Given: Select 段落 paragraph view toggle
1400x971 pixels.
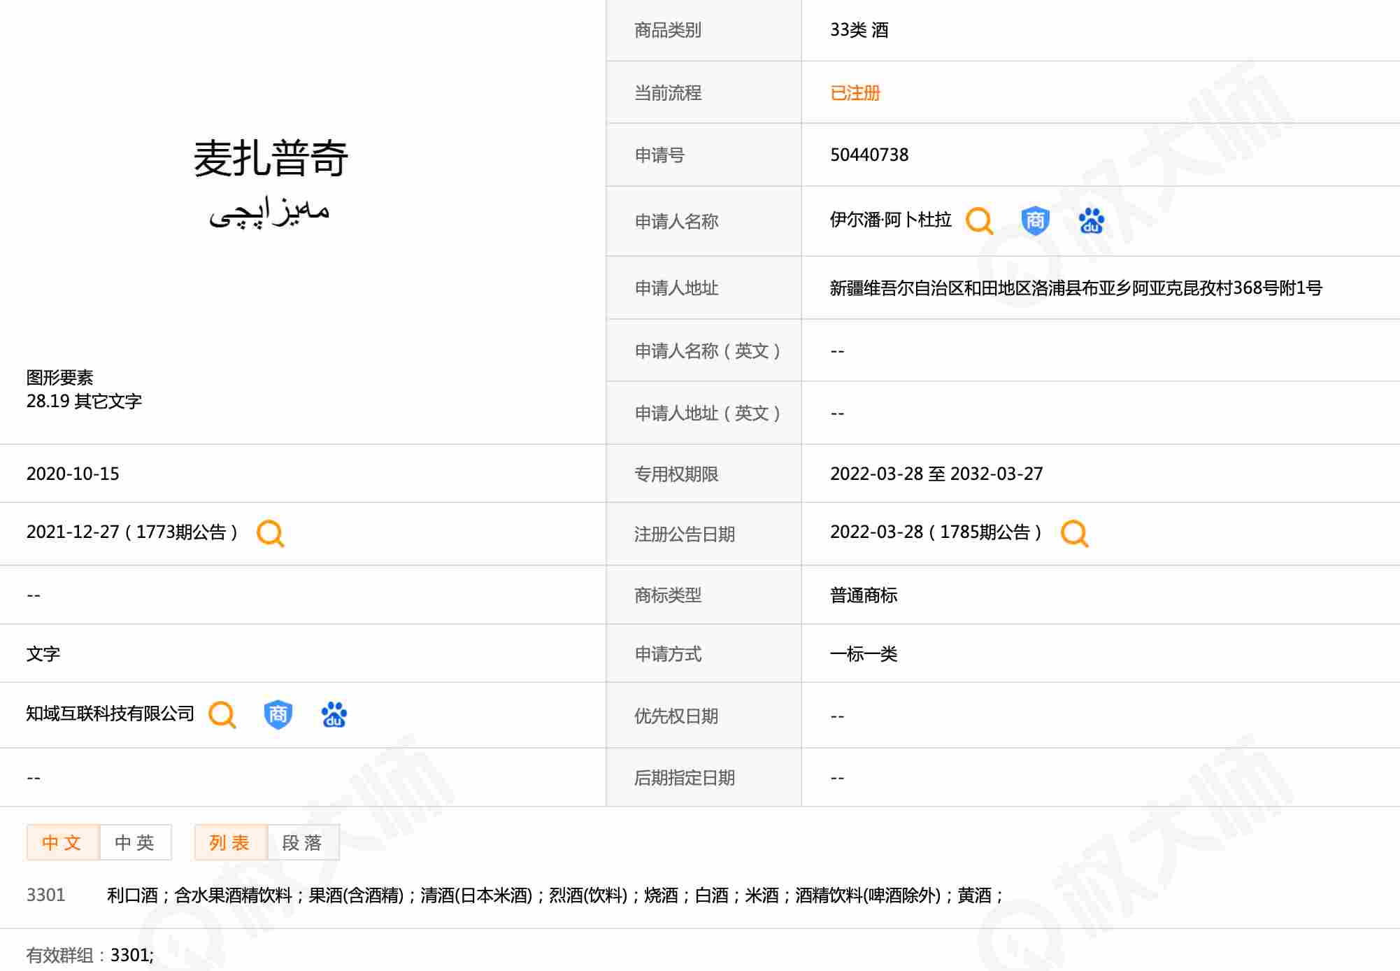Looking at the screenshot, I should (302, 842).
